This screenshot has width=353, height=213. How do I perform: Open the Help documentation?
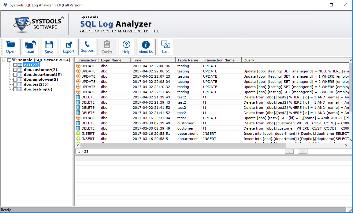click(126, 47)
